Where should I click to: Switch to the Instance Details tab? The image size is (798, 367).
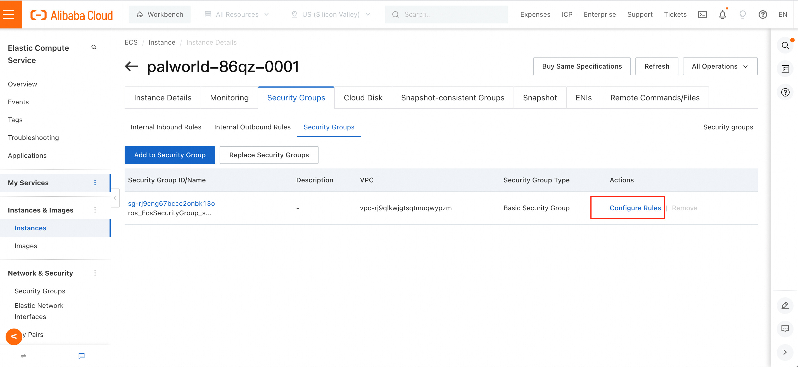tap(163, 98)
